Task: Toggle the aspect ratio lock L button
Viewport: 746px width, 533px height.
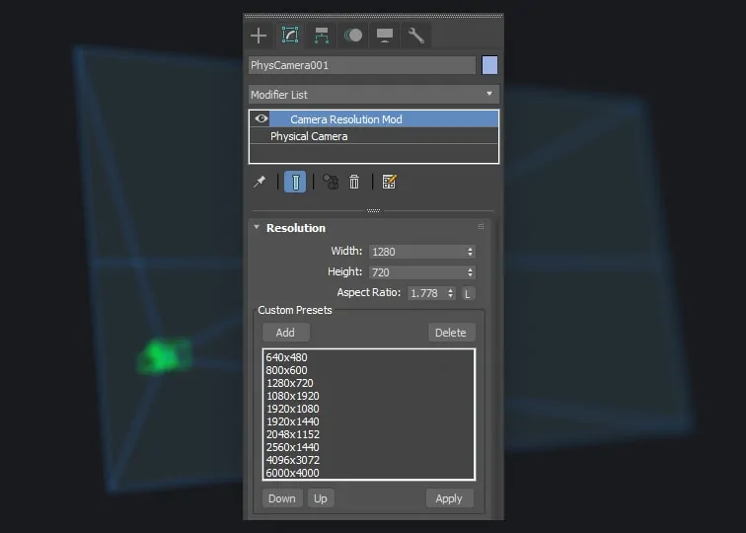Action: coord(468,293)
